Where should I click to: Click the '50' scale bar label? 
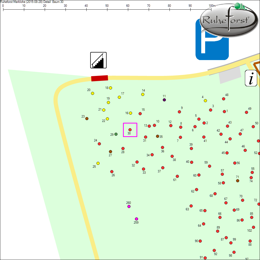pos(107,6)
